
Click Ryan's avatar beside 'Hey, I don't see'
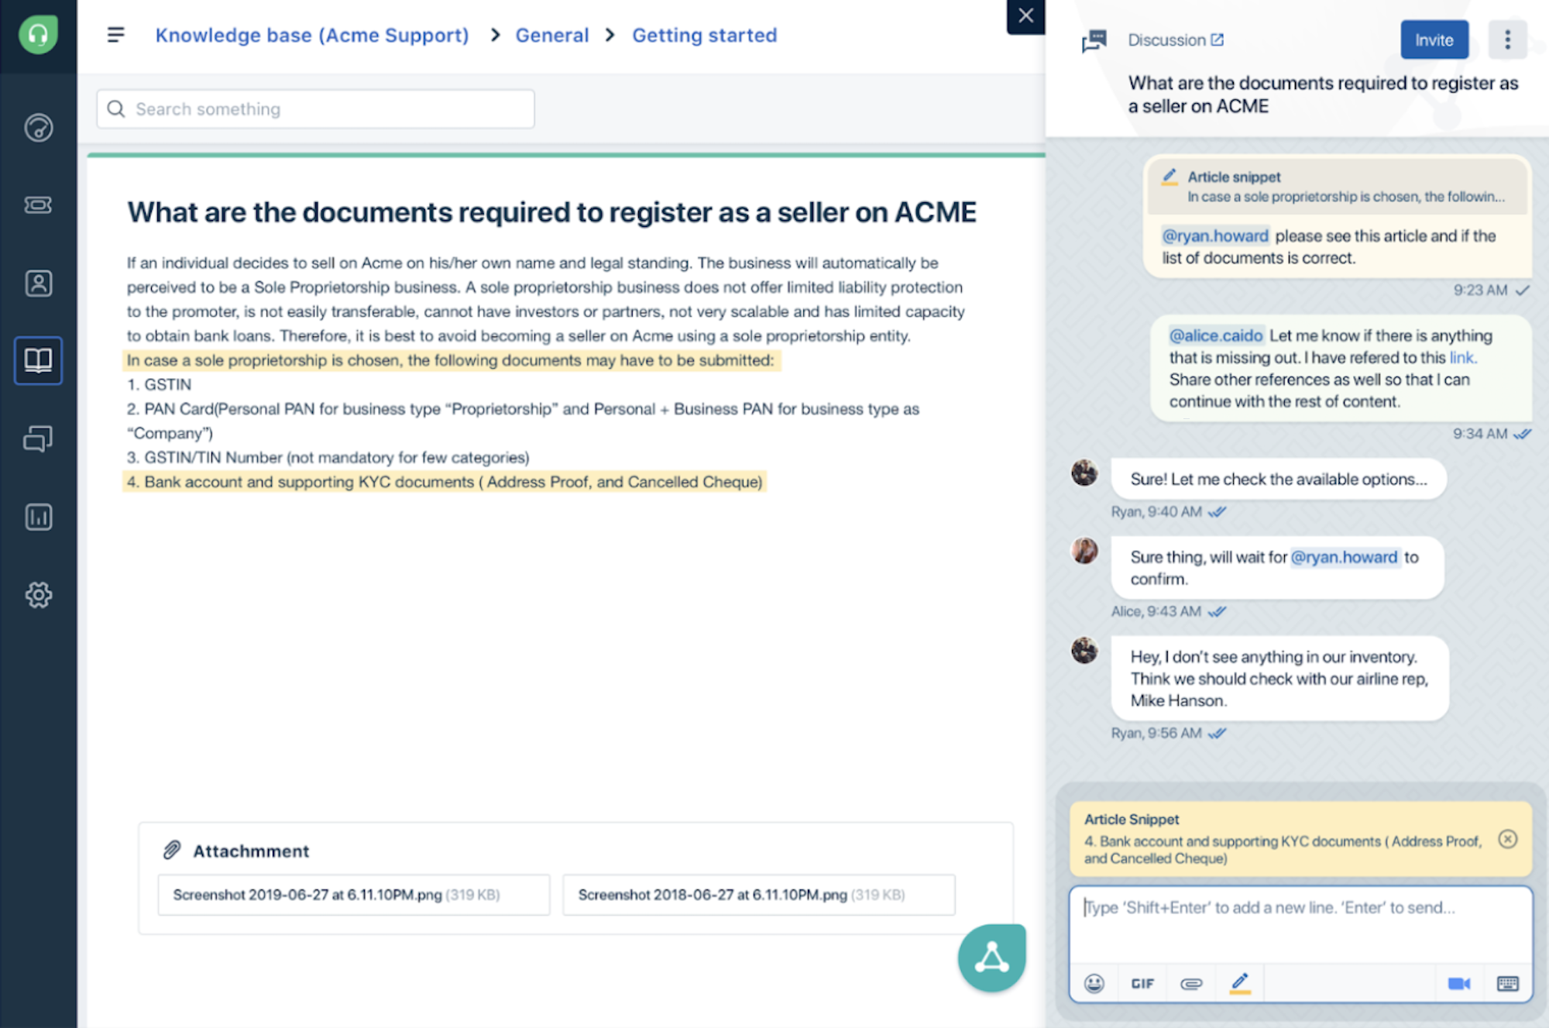[1084, 650]
